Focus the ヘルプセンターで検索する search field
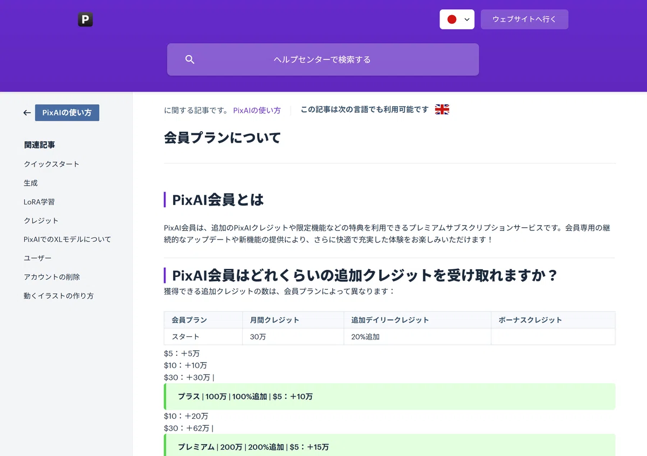This screenshot has height=456, width=647. (x=323, y=59)
